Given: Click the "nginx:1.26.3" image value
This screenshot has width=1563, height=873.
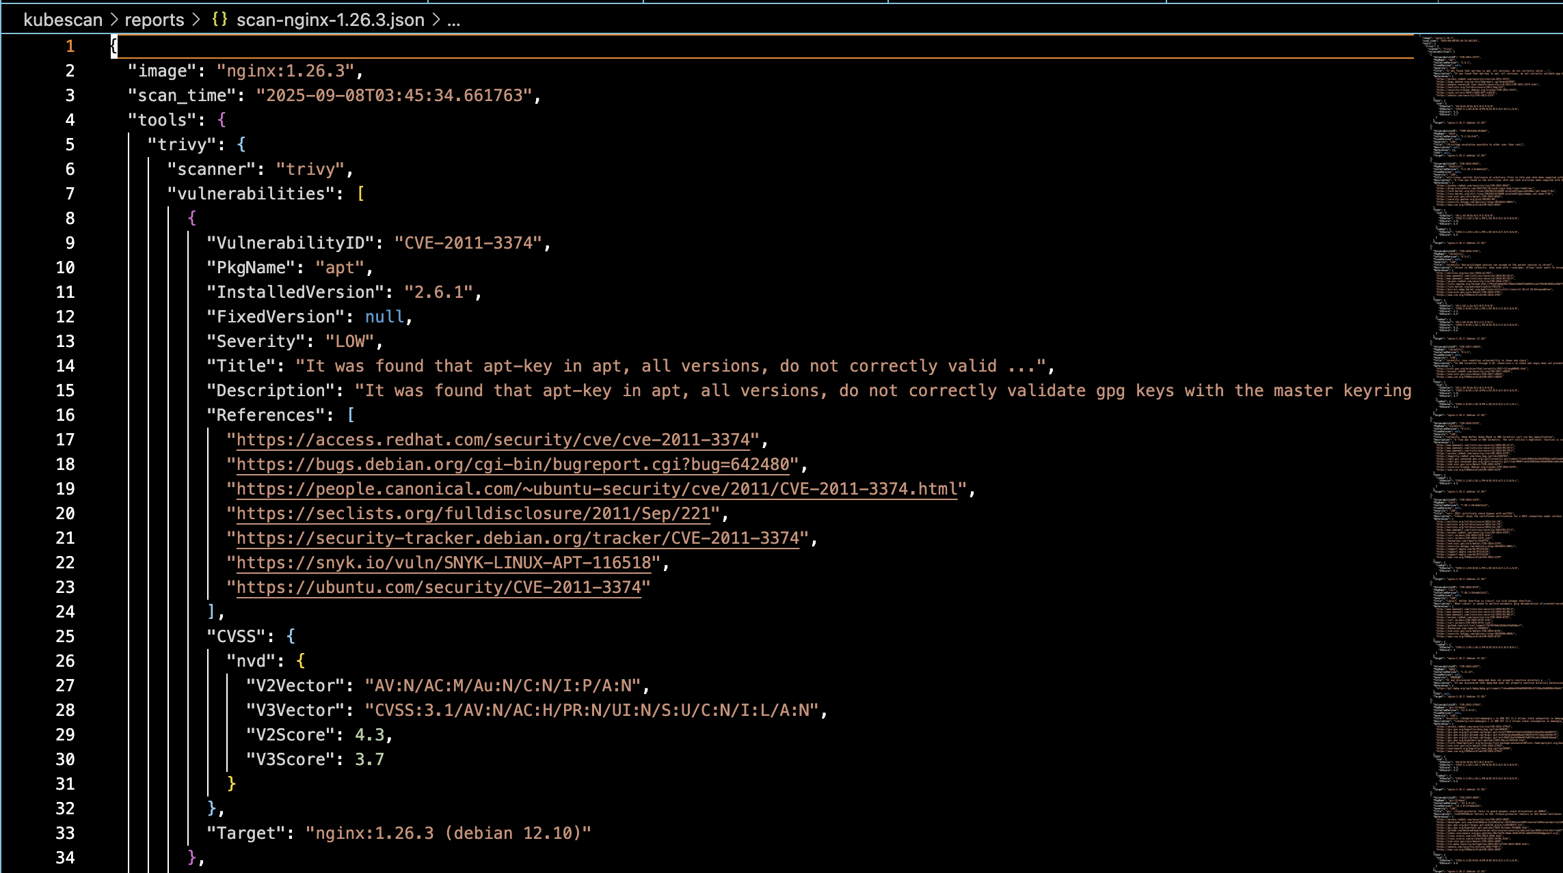Looking at the screenshot, I should tap(285, 71).
